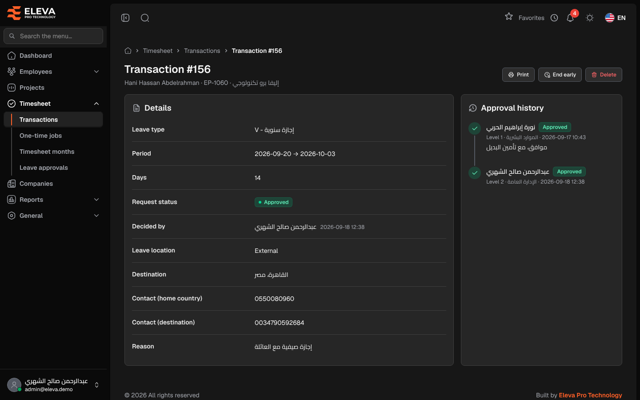
Task: Click admin@eleva.demo email text
Action: [49, 389]
